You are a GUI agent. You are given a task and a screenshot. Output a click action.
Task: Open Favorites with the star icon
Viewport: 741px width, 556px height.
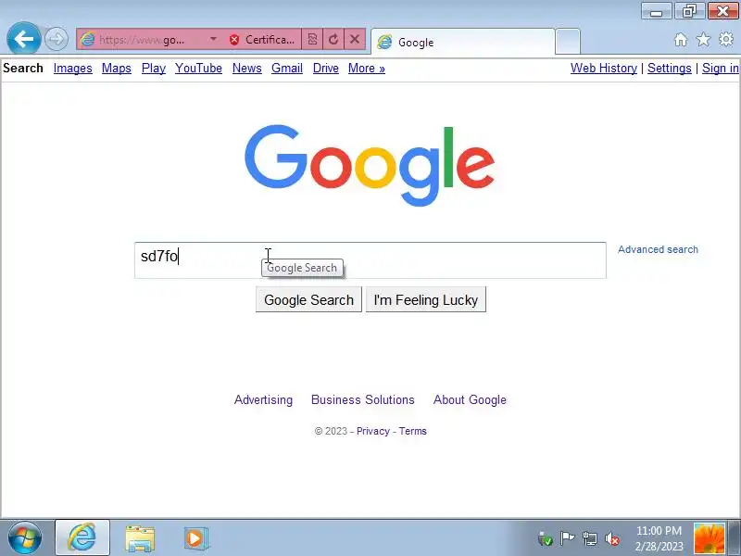703,39
